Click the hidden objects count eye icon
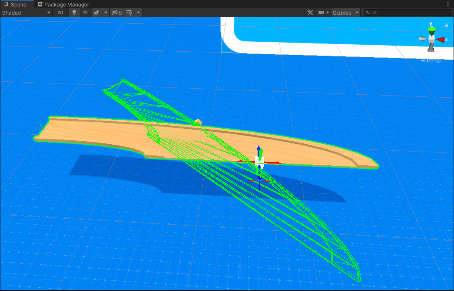The width and height of the screenshot is (454, 291). click(x=116, y=12)
